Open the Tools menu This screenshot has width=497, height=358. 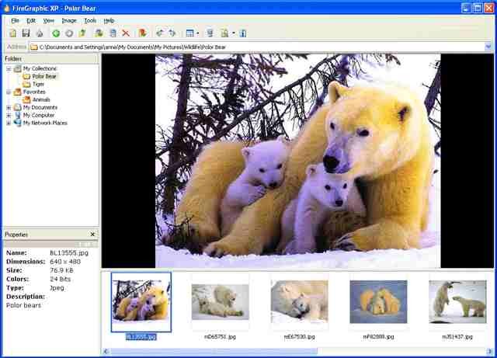click(90, 20)
